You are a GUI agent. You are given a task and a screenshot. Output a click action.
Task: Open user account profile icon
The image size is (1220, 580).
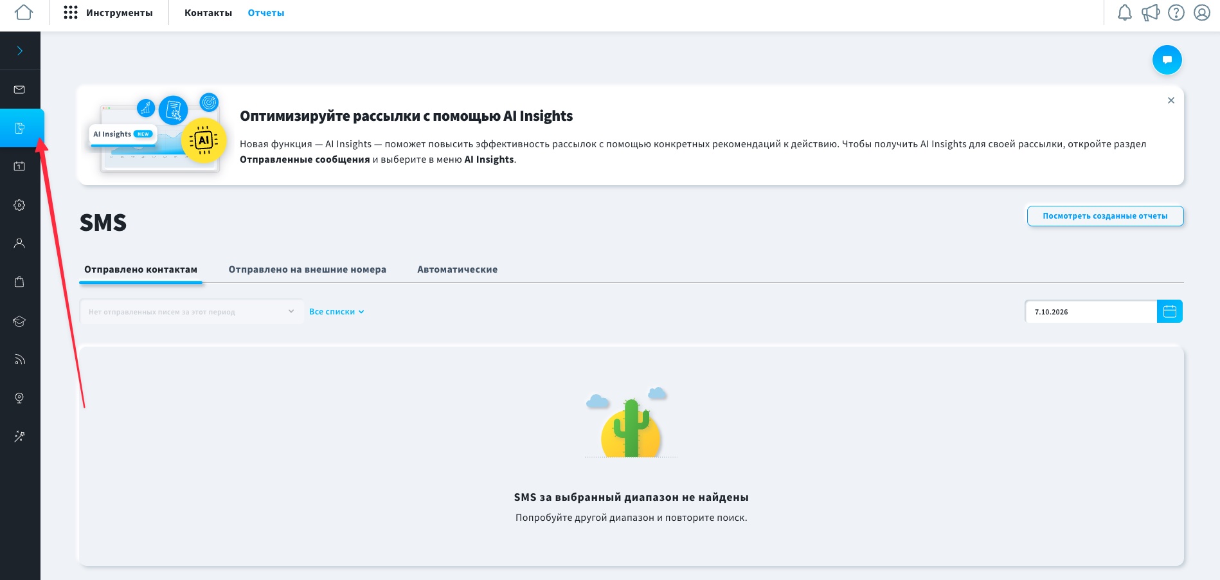tap(1202, 13)
